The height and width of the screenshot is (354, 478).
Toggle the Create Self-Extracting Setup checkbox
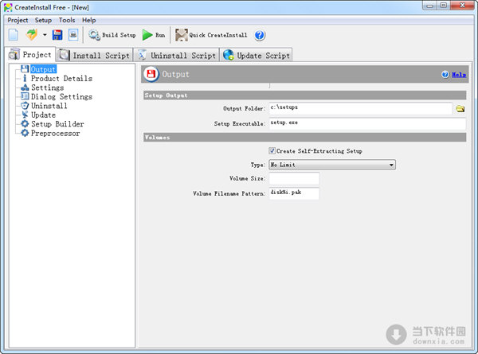pos(272,150)
